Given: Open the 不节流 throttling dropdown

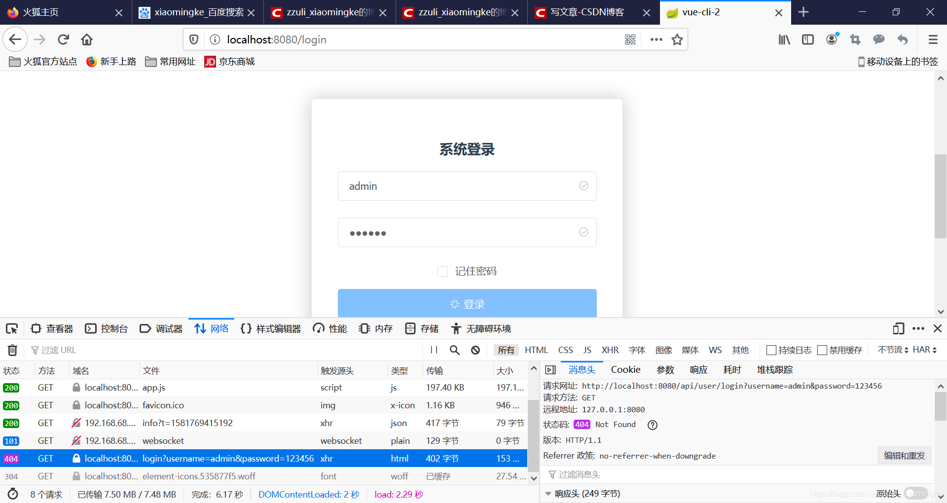Looking at the screenshot, I should [x=893, y=350].
